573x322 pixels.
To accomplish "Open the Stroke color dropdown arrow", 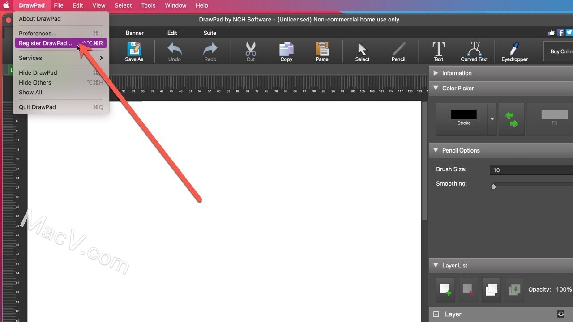I will pyautogui.click(x=492, y=119).
